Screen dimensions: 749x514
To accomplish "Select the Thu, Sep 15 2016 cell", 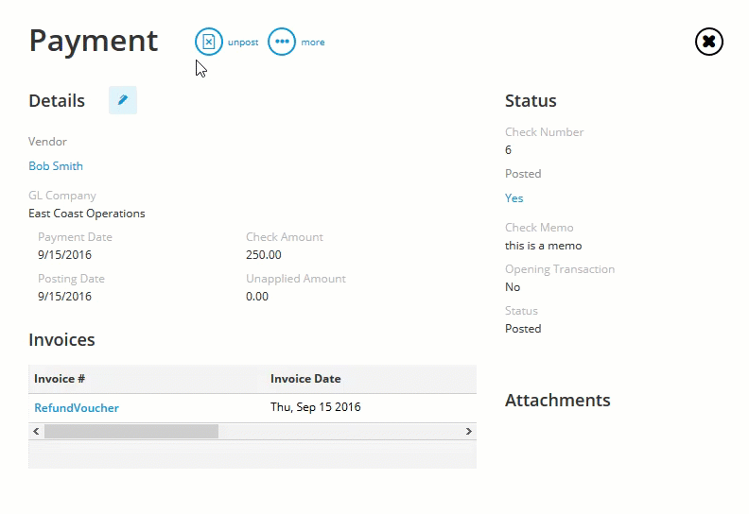I will coord(316,407).
